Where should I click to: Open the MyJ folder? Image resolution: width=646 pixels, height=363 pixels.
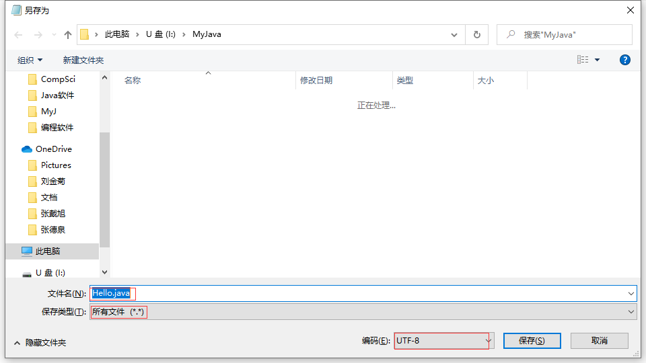coord(48,112)
